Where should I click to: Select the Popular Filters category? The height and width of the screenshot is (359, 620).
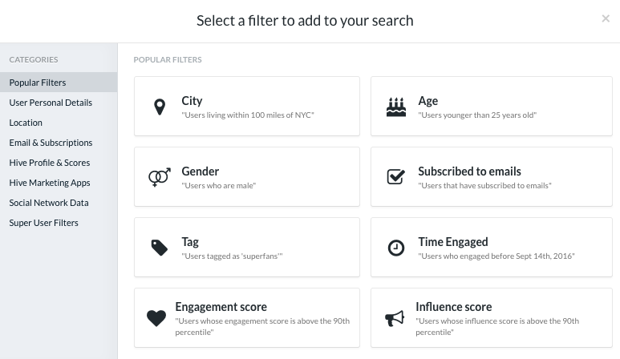tap(59, 83)
